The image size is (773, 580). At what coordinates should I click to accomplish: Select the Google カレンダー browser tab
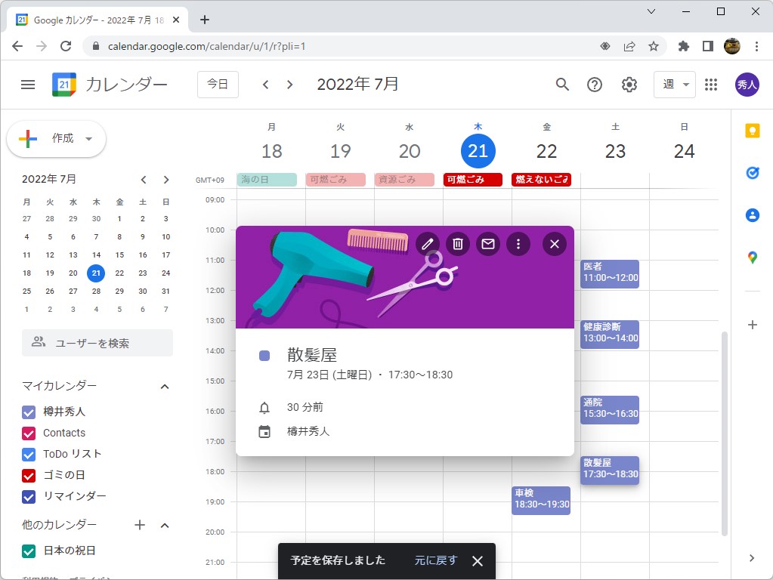pos(91,20)
